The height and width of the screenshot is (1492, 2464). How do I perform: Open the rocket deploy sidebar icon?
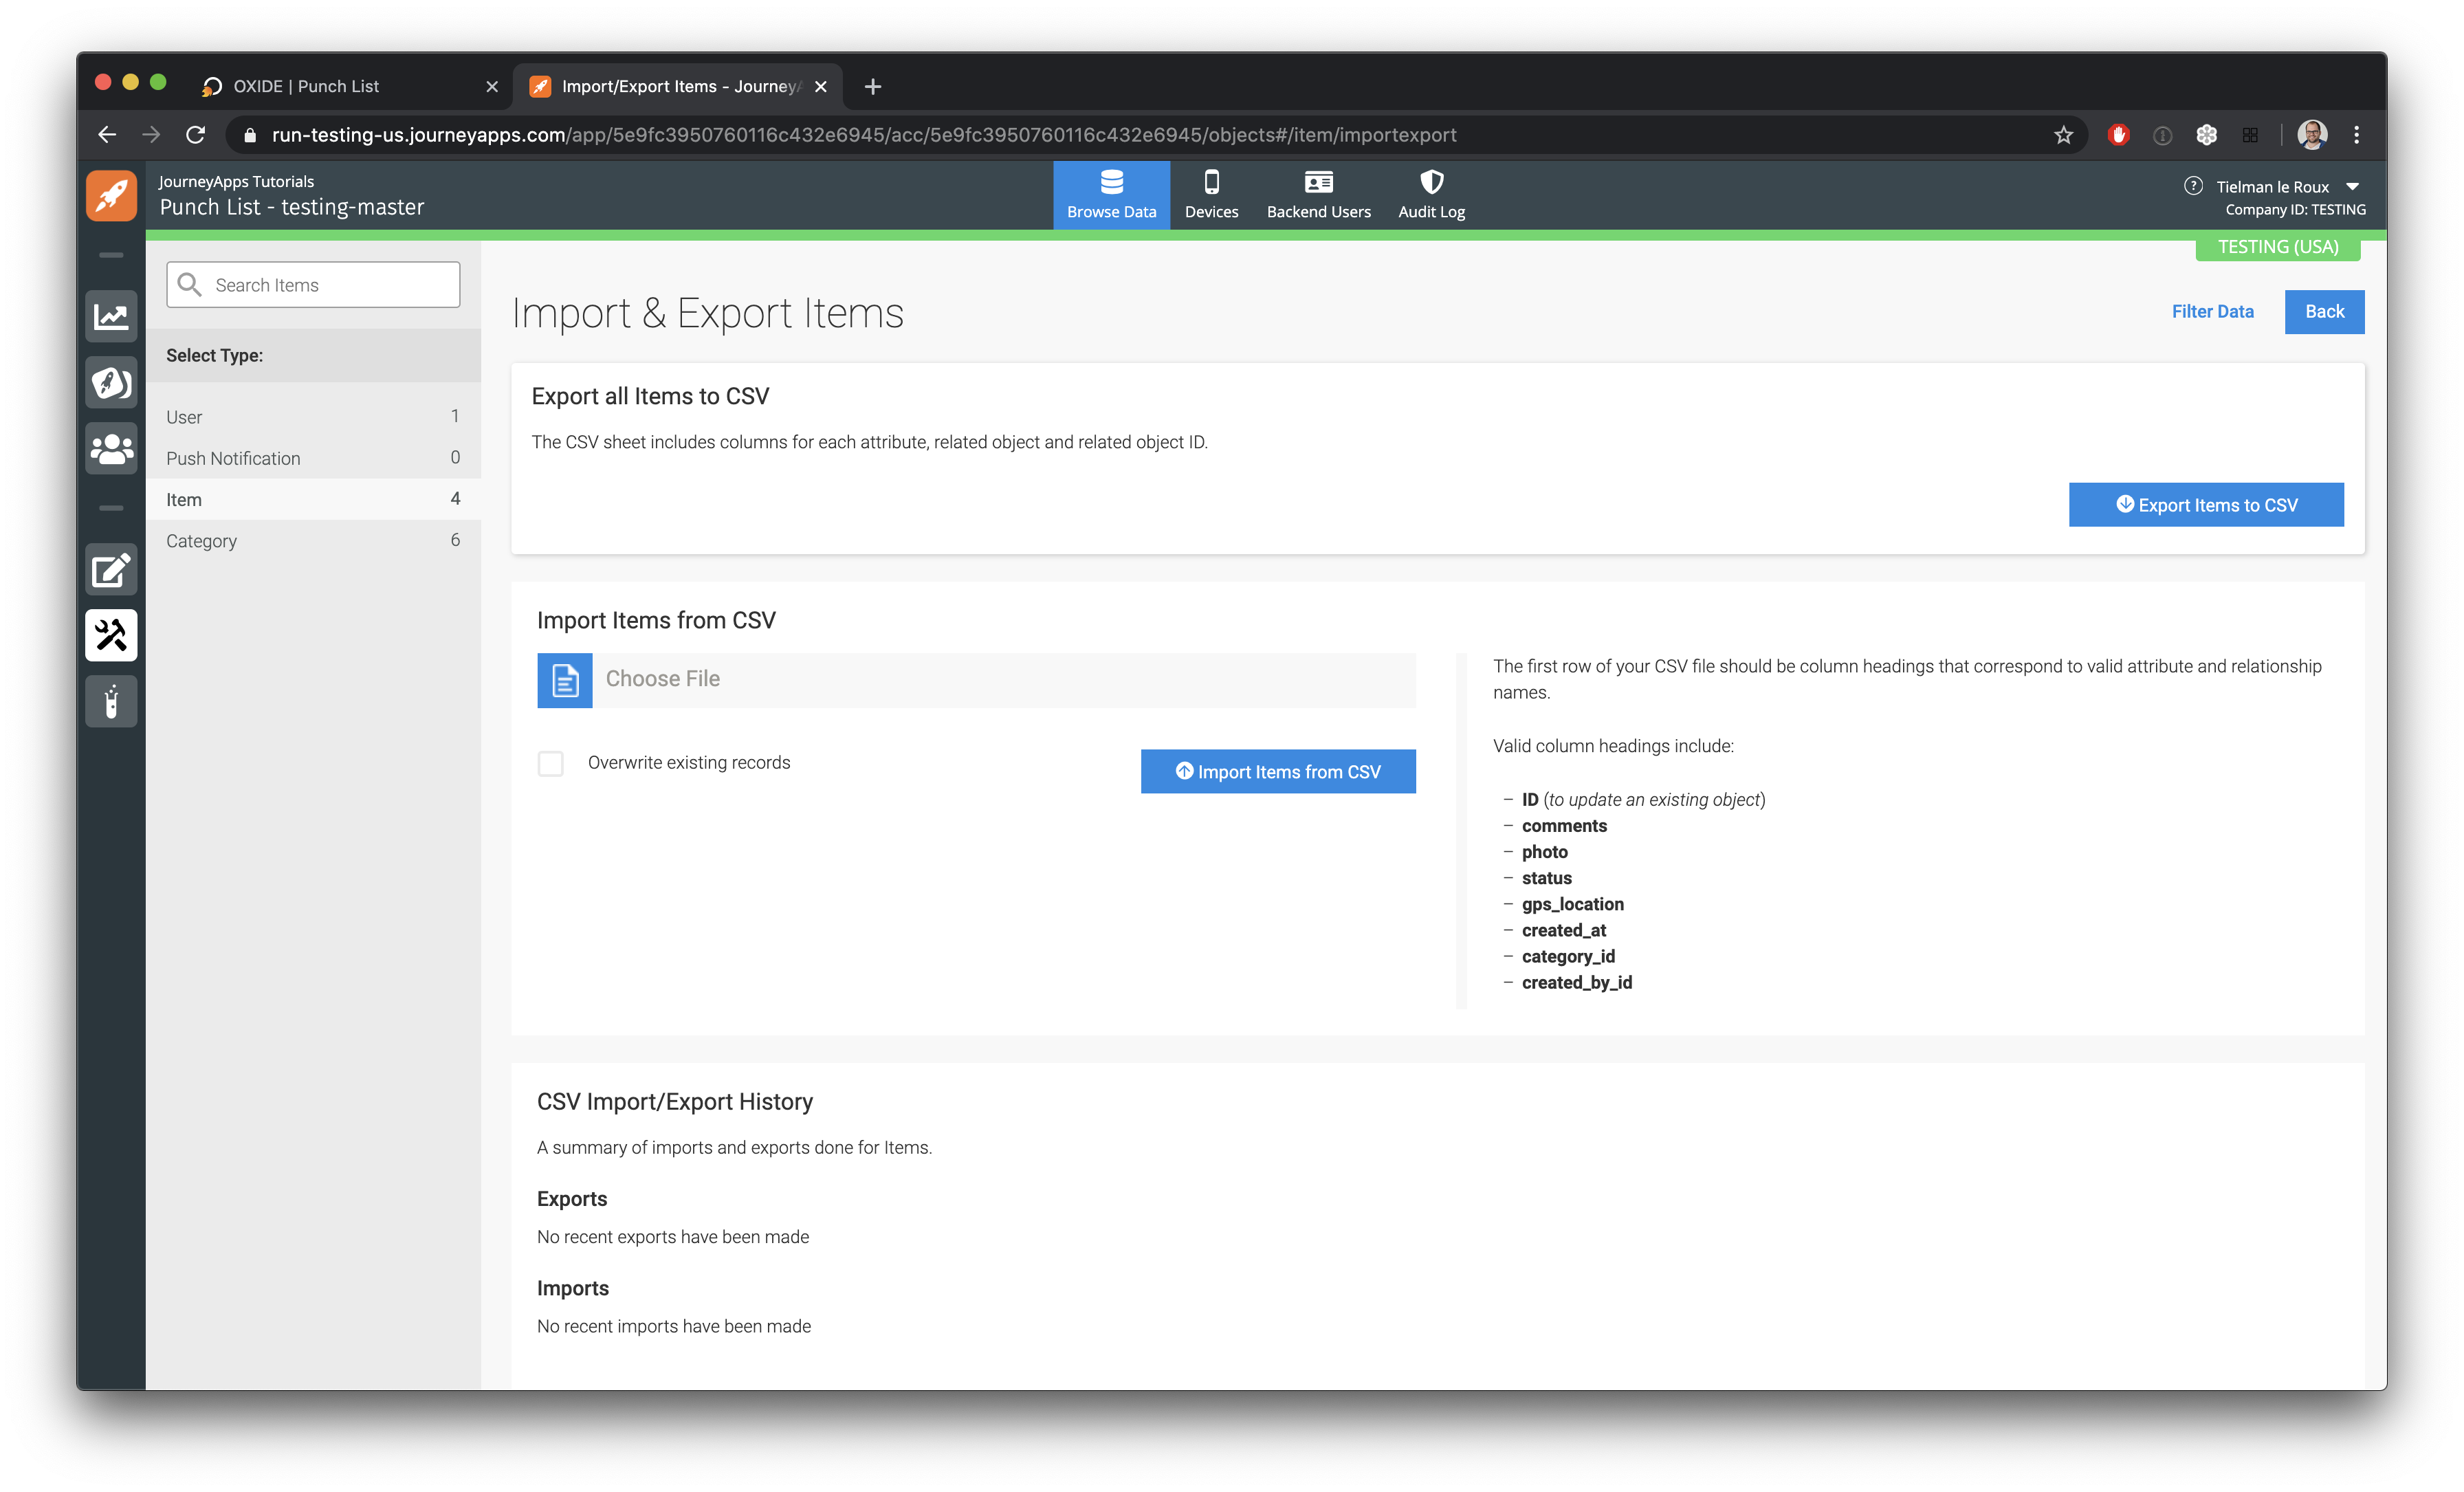point(111,382)
